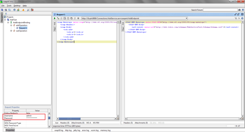Click the masked Password value cell
Screen dimensions: 245x132
[x=37, y=118]
